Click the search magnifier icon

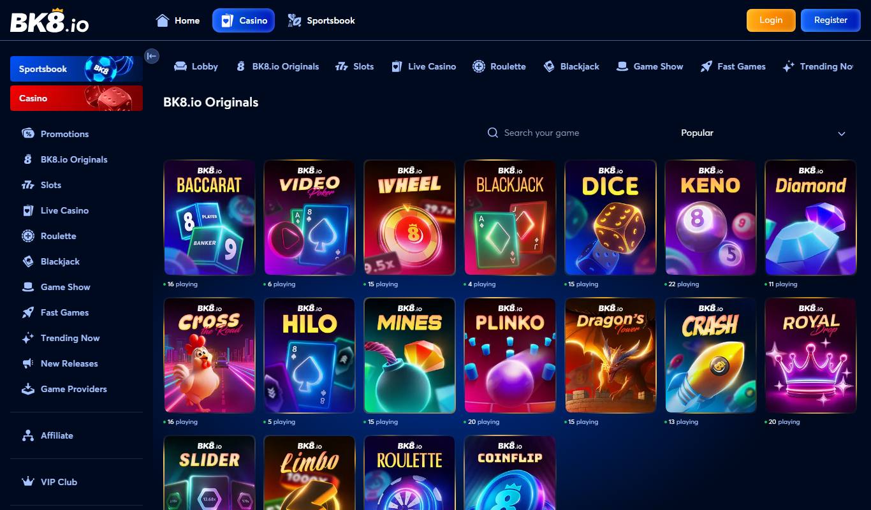pos(493,133)
